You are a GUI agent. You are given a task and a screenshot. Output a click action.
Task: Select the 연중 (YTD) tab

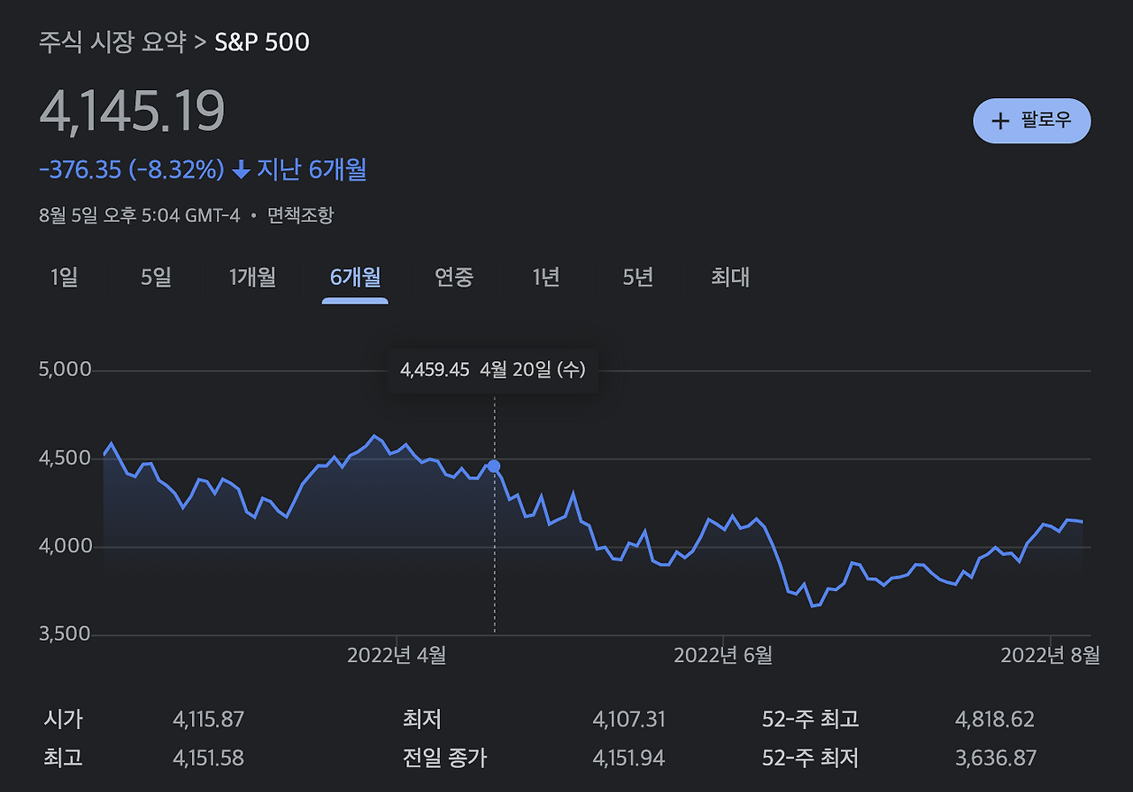point(453,277)
